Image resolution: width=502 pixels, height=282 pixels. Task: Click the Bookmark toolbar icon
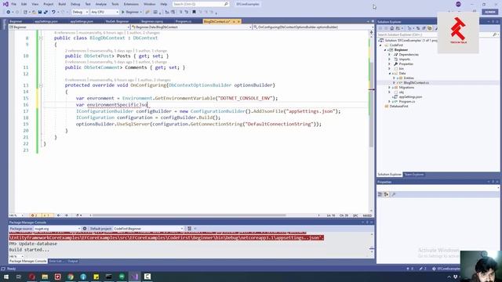194,13
